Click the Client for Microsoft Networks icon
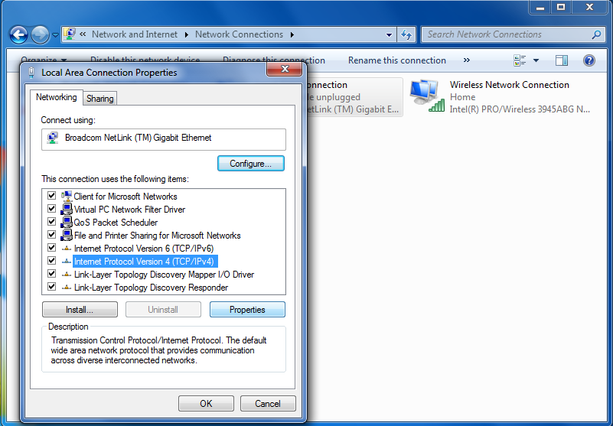The image size is (613, 426). (67, 196)
